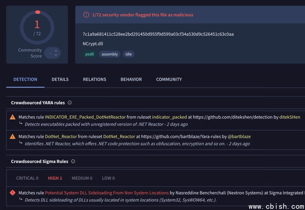The height and width of the screenshot is (210, 305).
Task: Upvote the community score with up arrow
Action: coord(56,51)
